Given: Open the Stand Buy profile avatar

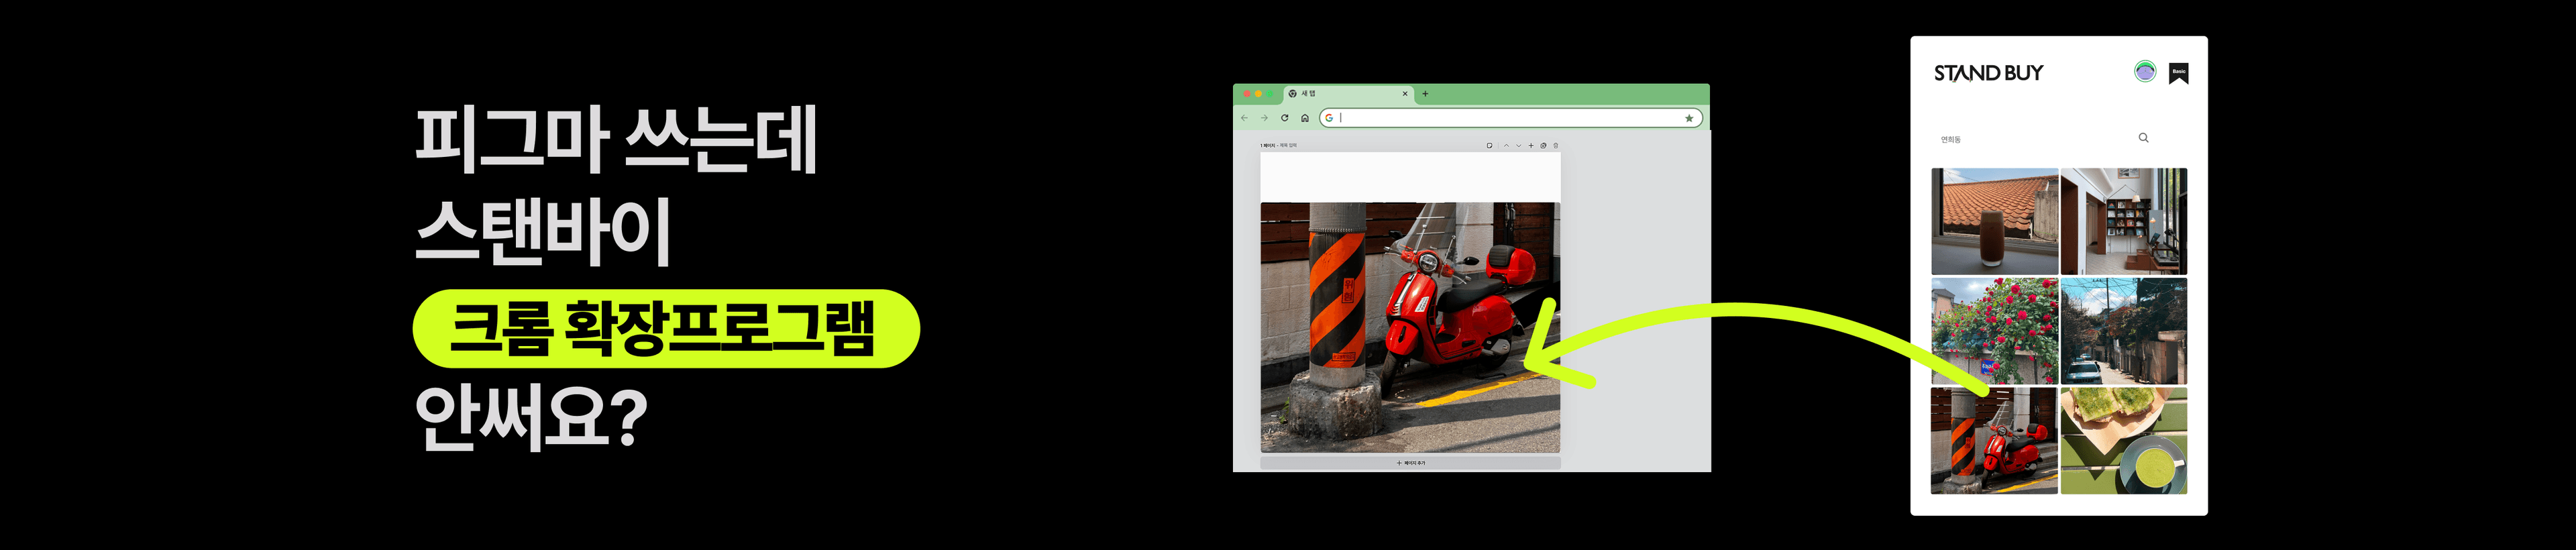Looking at the screenshot, I should 2144,72.
